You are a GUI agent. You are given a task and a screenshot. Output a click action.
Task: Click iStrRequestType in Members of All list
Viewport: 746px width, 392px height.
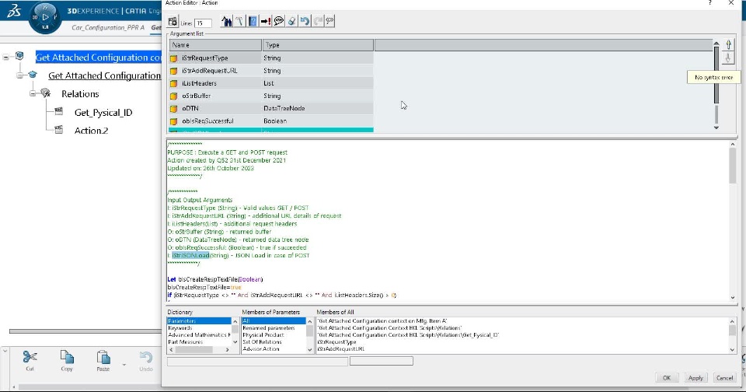pyautogui.click(x=336, y=342)
